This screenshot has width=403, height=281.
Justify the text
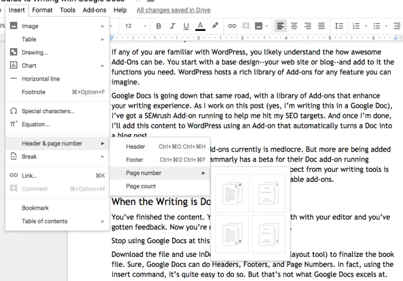coord(321,26)
